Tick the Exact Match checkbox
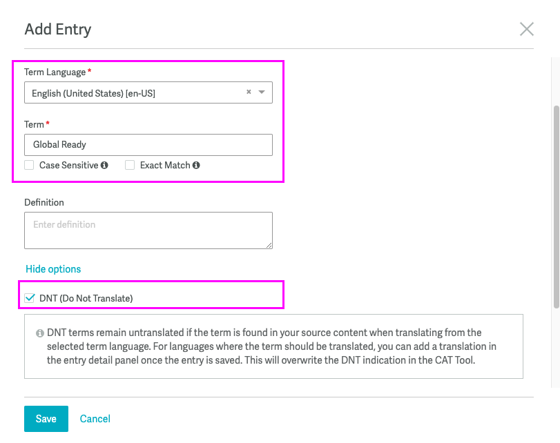This screenshot has width=560, height=443. pos(130,165)
